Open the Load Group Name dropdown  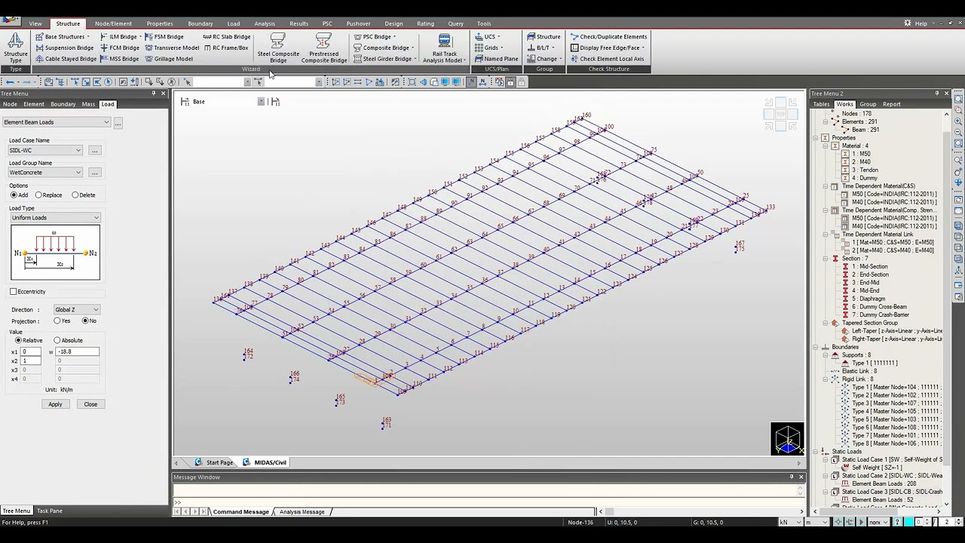(x=45, y=173)
